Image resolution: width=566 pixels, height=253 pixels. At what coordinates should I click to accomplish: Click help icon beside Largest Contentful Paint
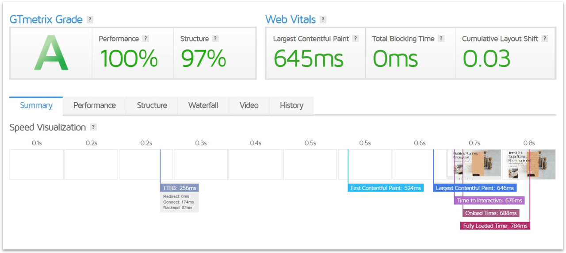point(356,38)
